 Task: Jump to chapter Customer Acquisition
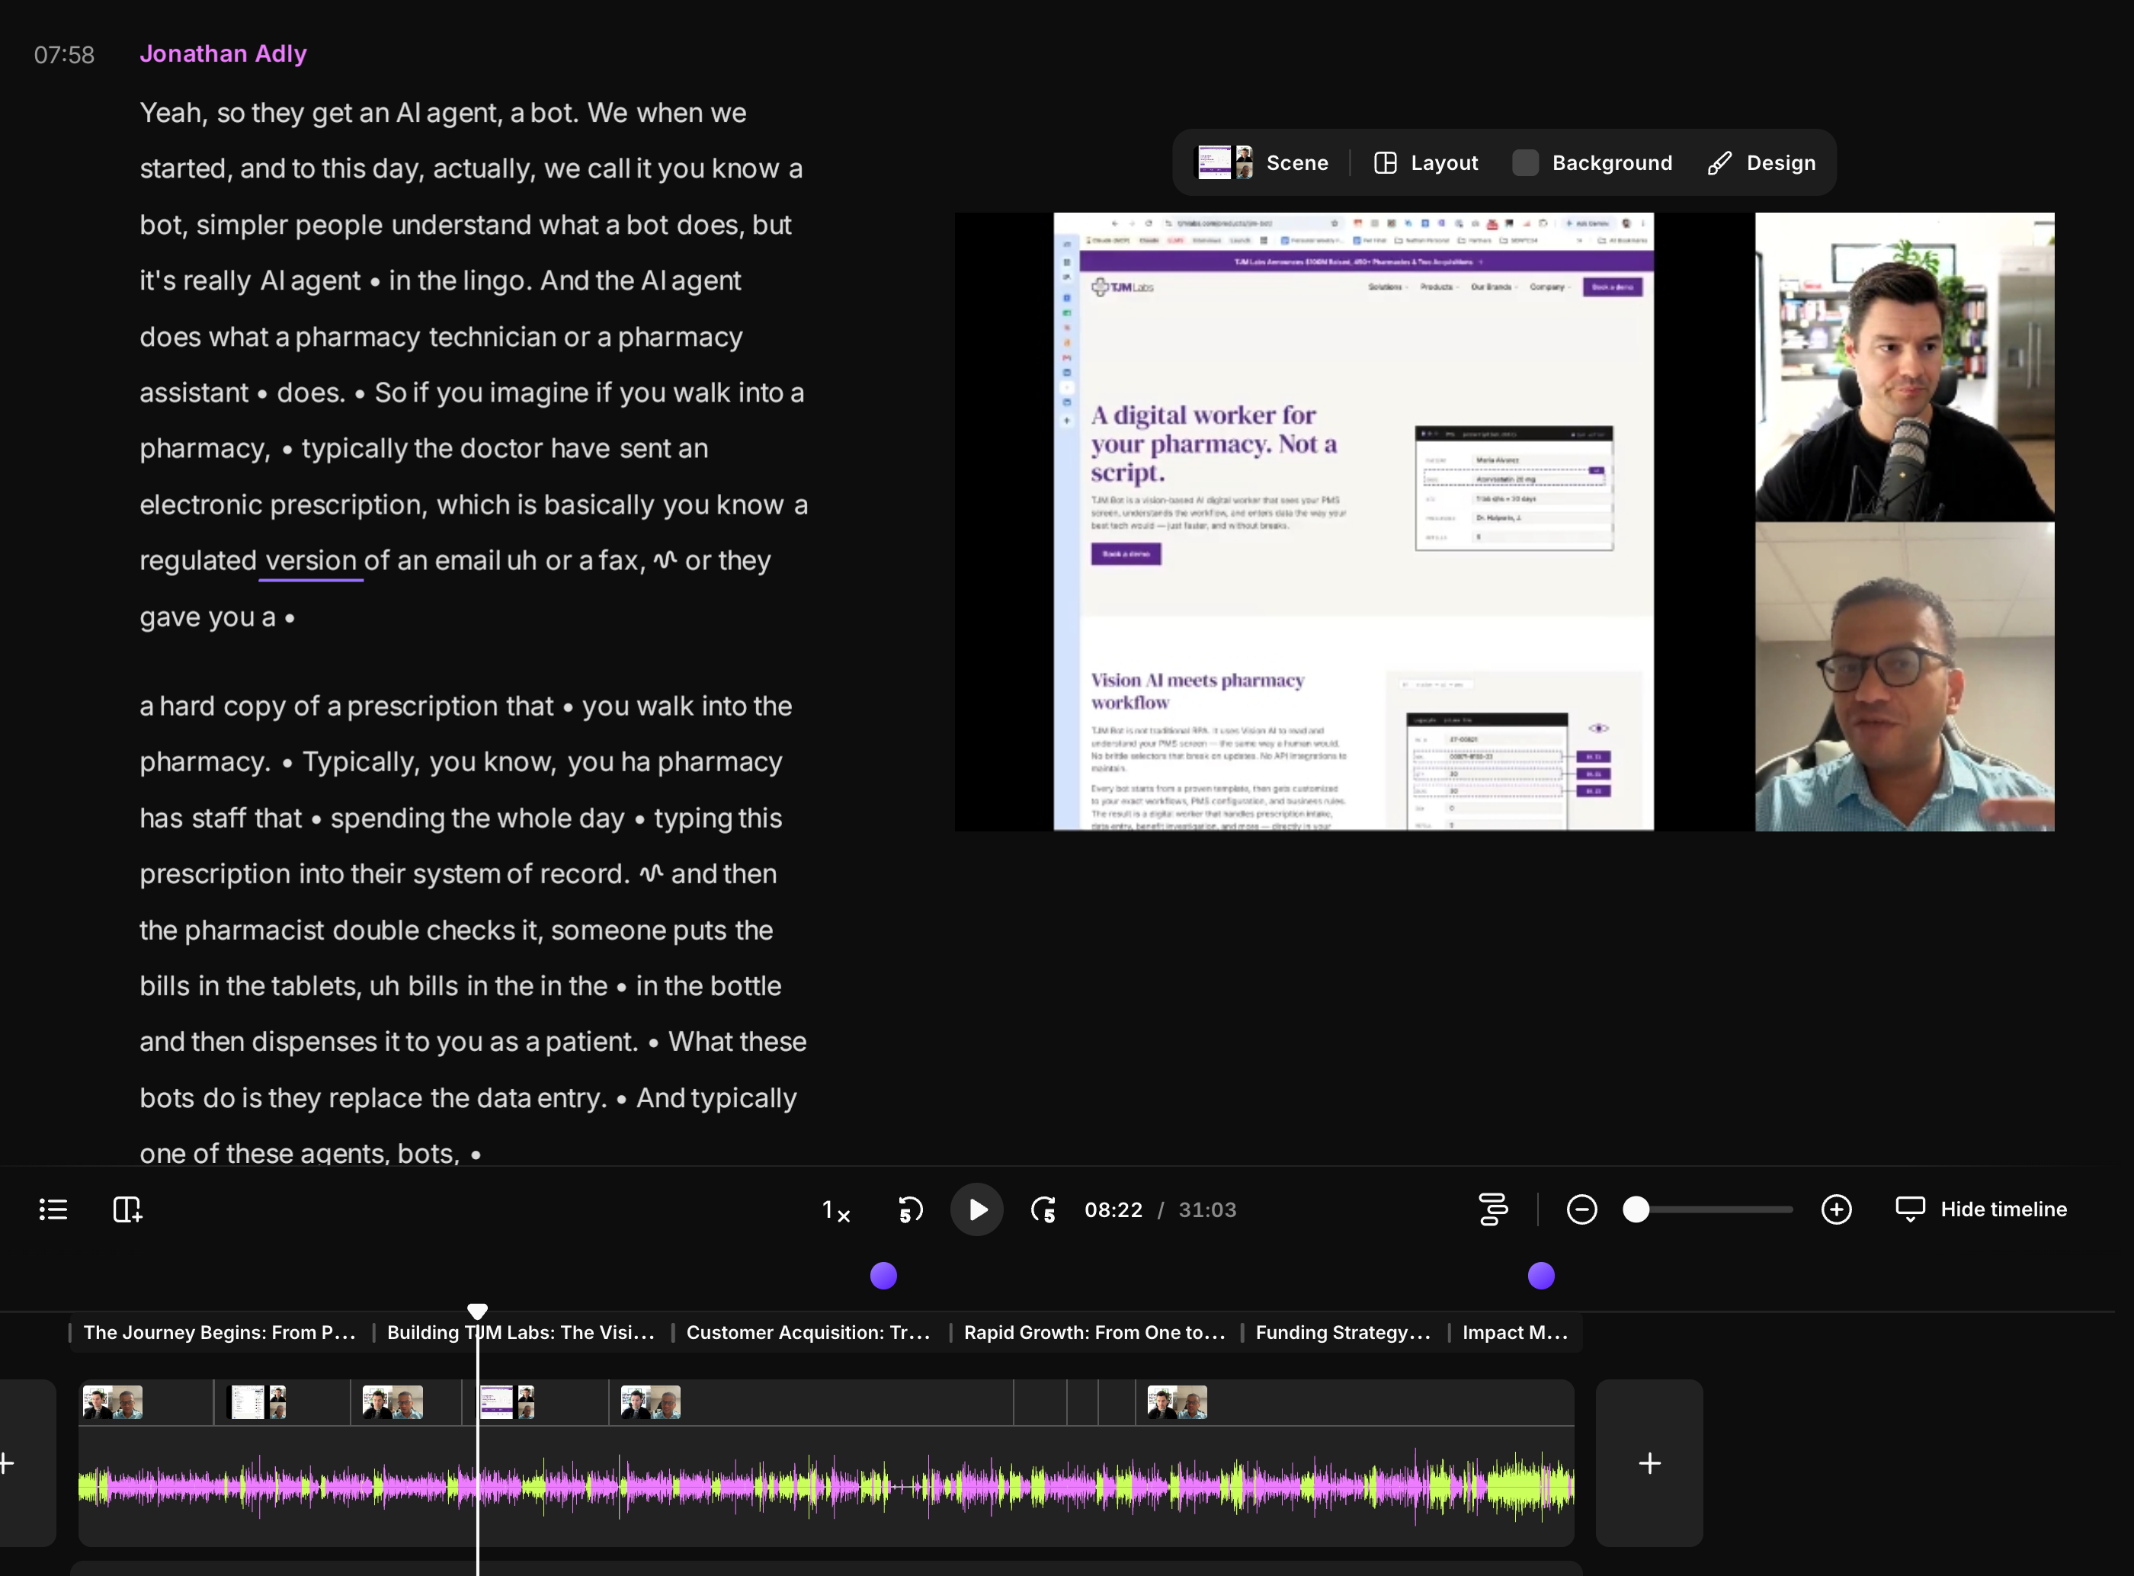point(807,1333)
